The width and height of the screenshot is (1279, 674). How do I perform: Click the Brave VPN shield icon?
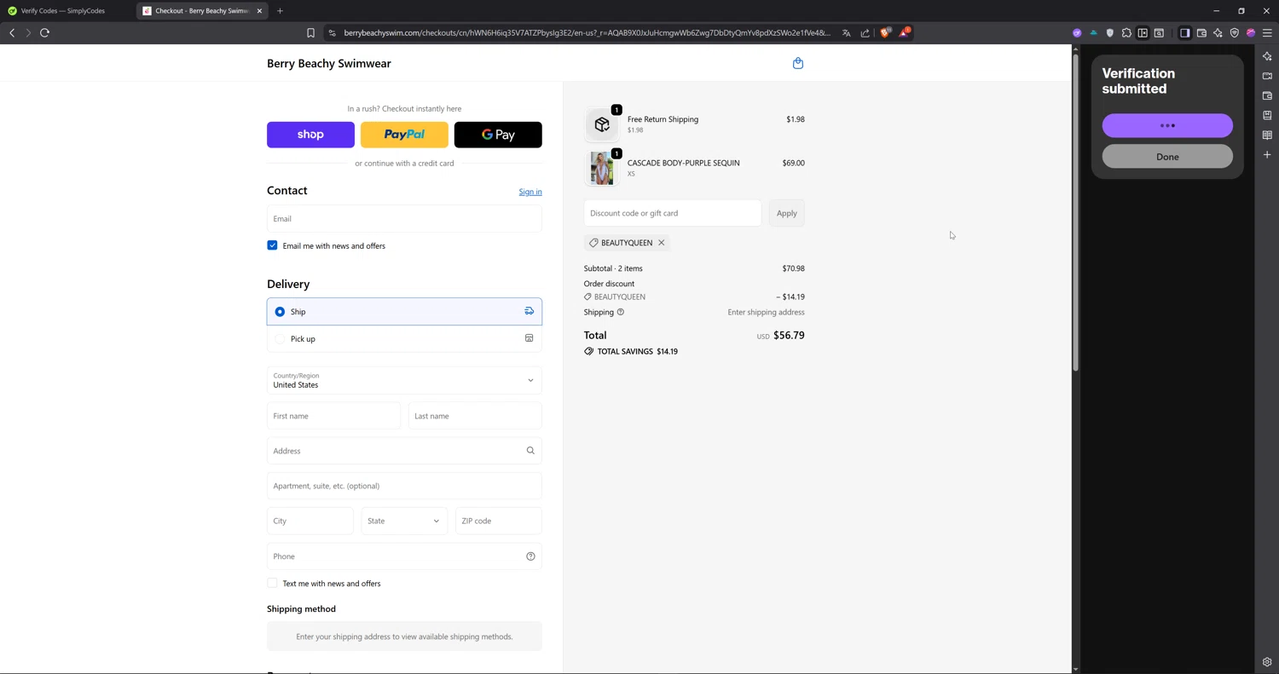coord(1234,33)
